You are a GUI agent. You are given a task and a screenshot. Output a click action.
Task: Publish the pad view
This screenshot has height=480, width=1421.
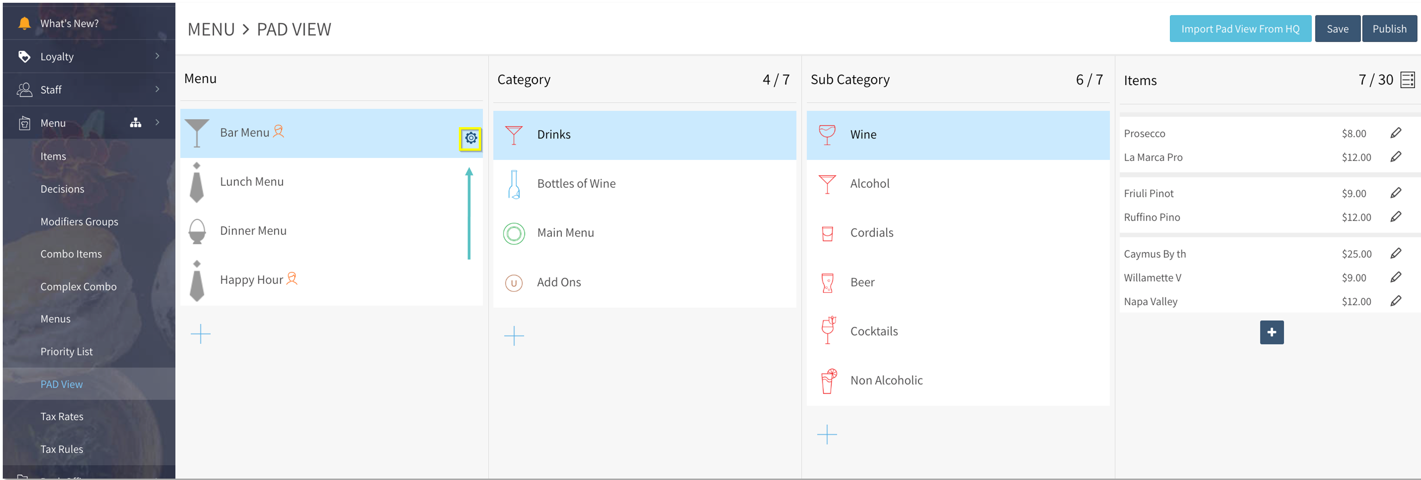(1389, 29)
